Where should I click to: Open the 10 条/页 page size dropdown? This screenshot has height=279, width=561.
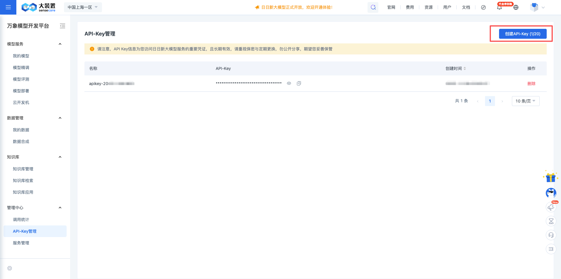pyautogui.click(x=525, y=101)
